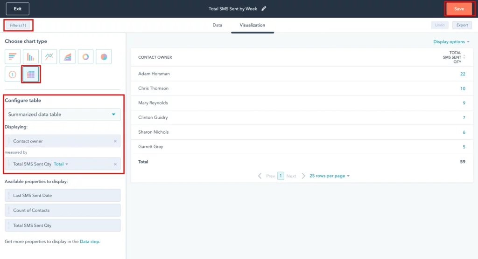This screenshot has height=259, width=478.
Task: Click the Exit button
Action: tap(18, 9)
